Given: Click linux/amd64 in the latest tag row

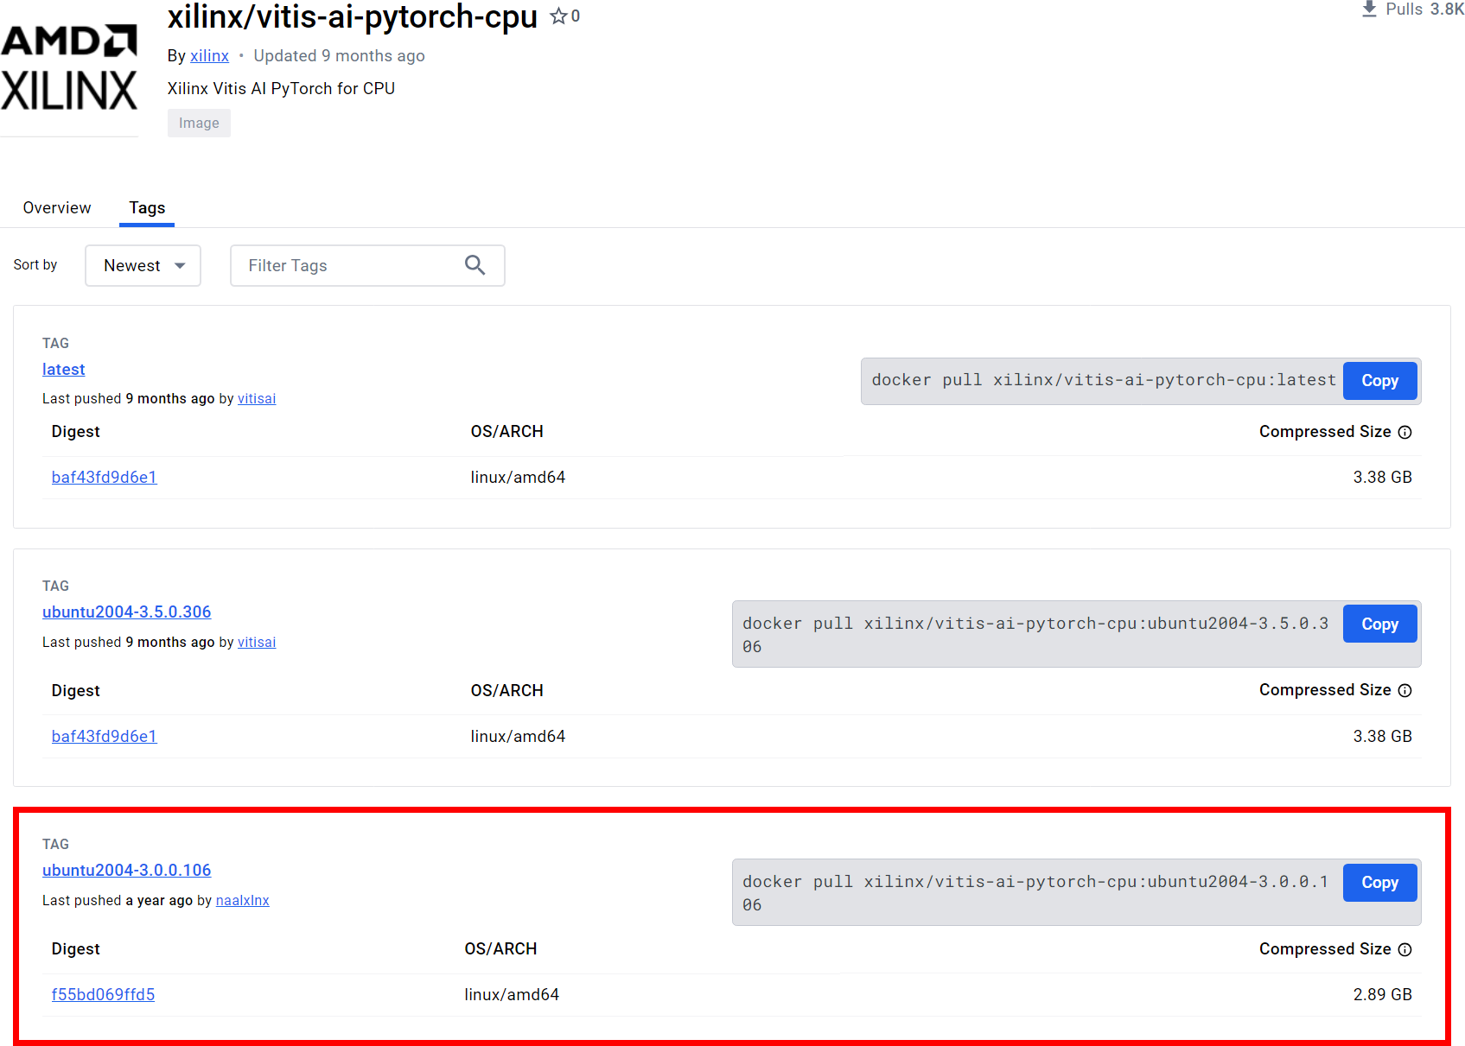Looking at the screenshot, I should [518, 477].
